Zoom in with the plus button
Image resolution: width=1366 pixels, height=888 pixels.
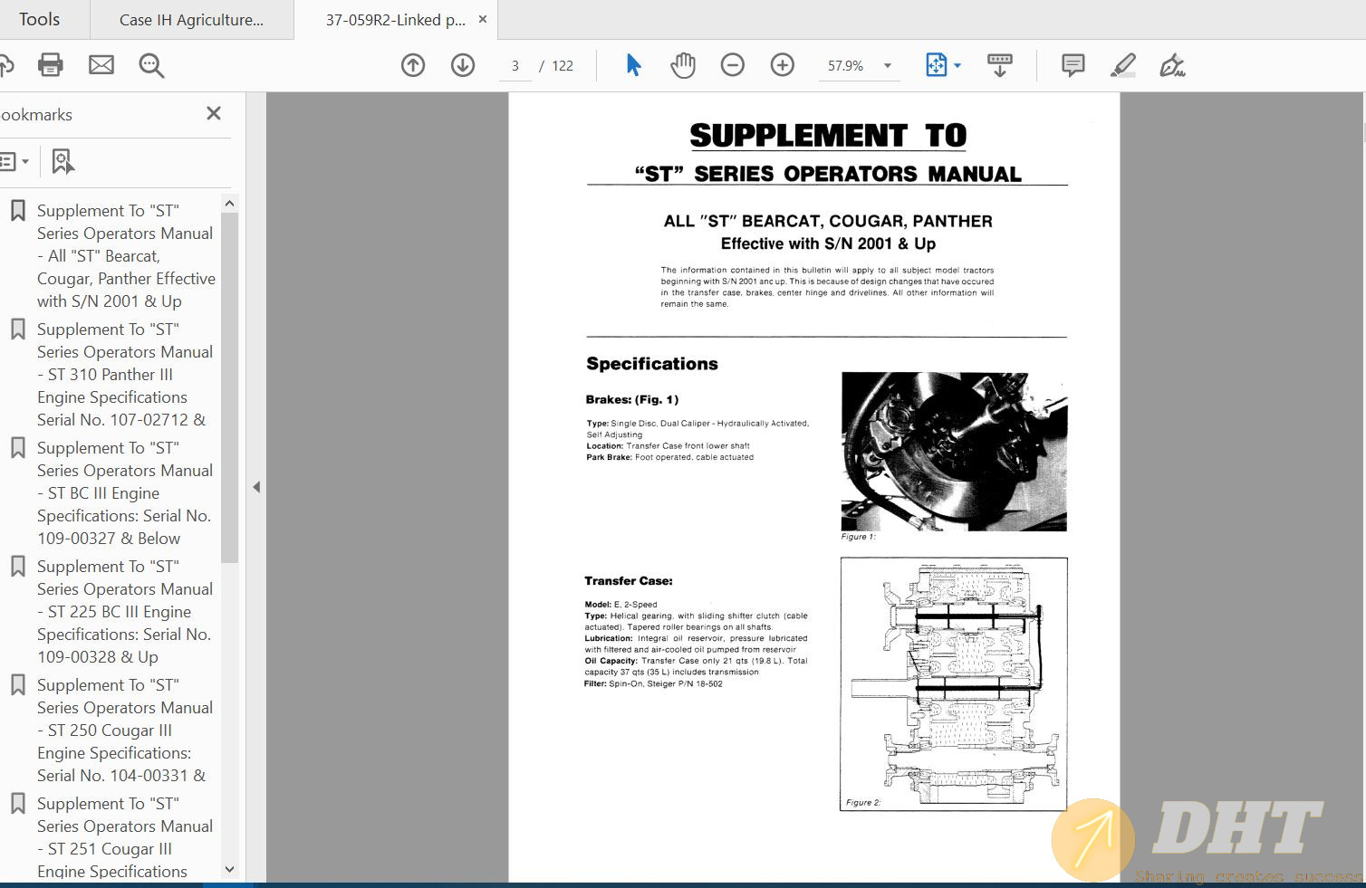(783, 65)
